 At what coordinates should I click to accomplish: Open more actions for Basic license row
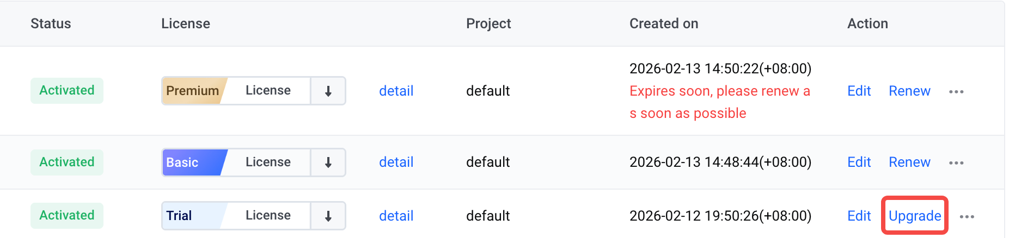[956, 163]
